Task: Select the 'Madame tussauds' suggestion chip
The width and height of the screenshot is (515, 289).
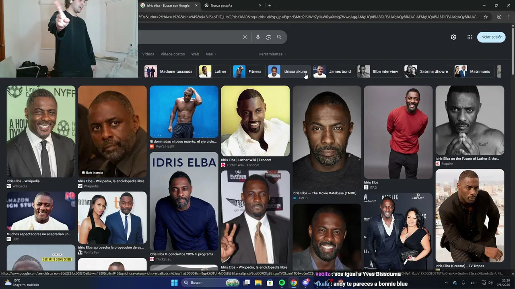Action: [171, 71]
